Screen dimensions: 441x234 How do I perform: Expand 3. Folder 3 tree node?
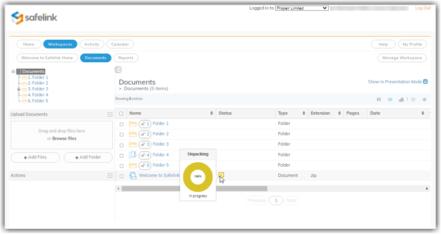(x=19, y=89)
